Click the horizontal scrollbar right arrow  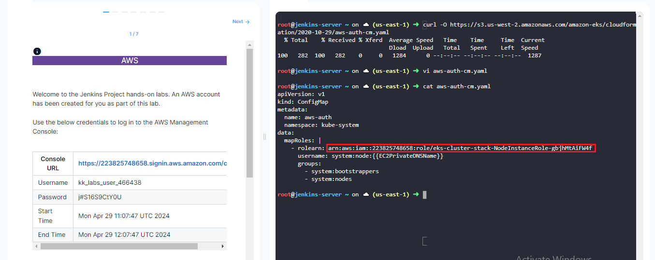point(223,246)
